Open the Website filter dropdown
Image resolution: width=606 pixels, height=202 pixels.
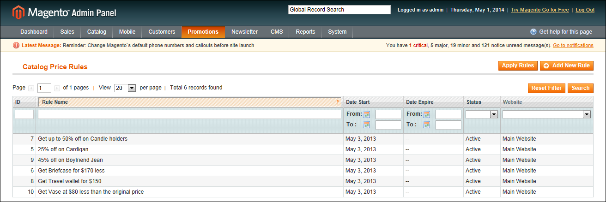coord(546,114)
